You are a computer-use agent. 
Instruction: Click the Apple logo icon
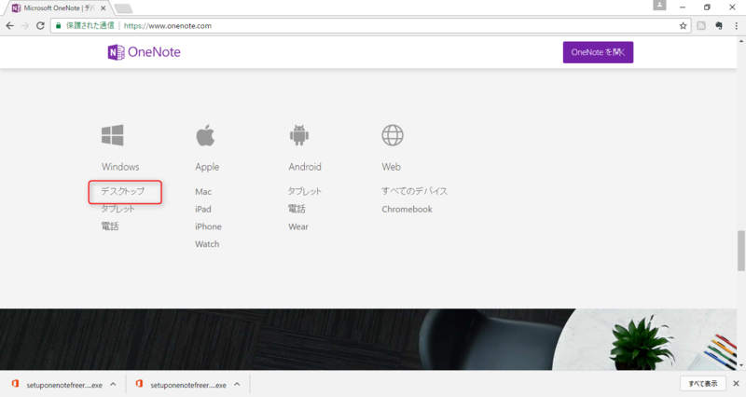pyautogui.click(x=205, y=135)
